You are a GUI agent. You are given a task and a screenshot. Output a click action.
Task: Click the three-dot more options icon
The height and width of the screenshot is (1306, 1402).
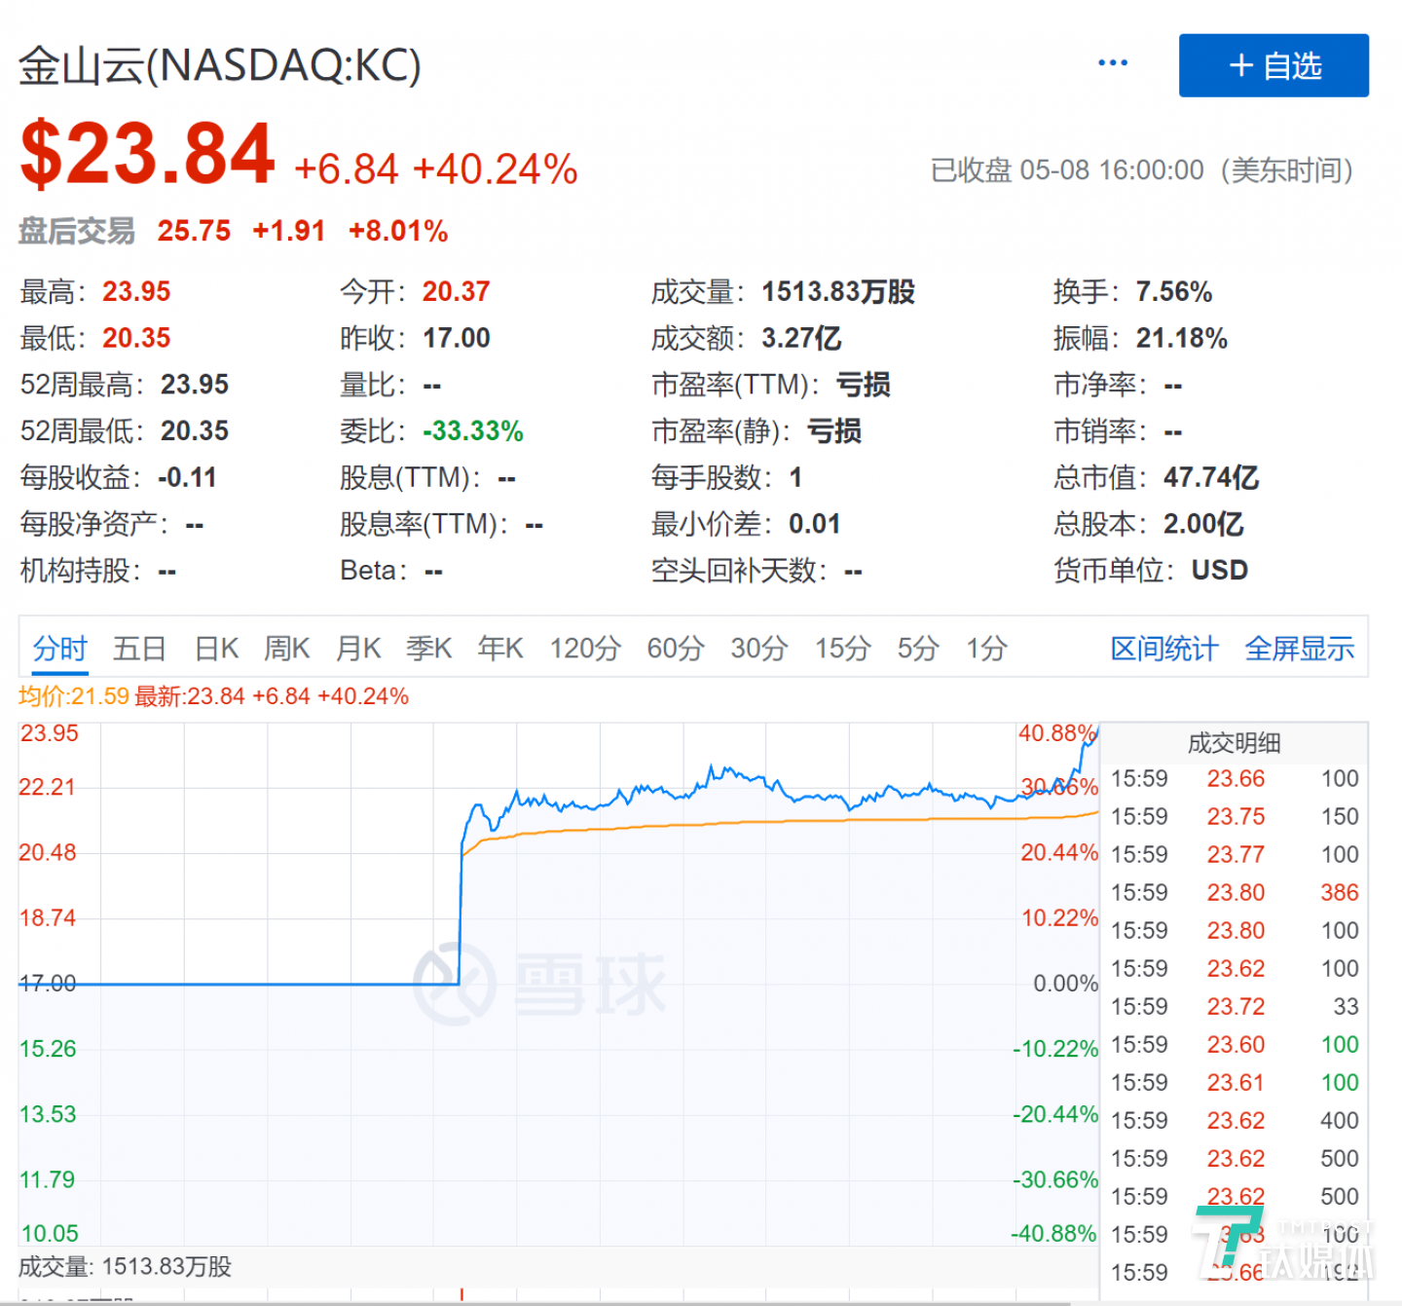pyautogui.click(x=1112, y=63)
